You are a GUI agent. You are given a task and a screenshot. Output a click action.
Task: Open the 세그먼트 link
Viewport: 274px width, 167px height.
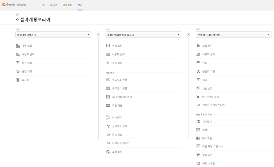coord(207,121)
